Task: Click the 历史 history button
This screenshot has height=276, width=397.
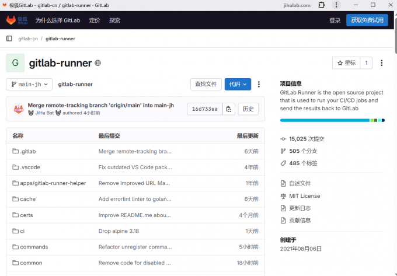Action: (248, 109)
